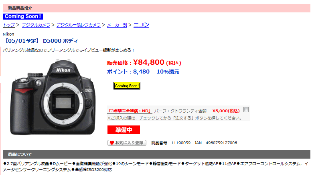The image size is (312, 175).
Task: Click the yellow Coming Soon! badge
Action: 127,86
